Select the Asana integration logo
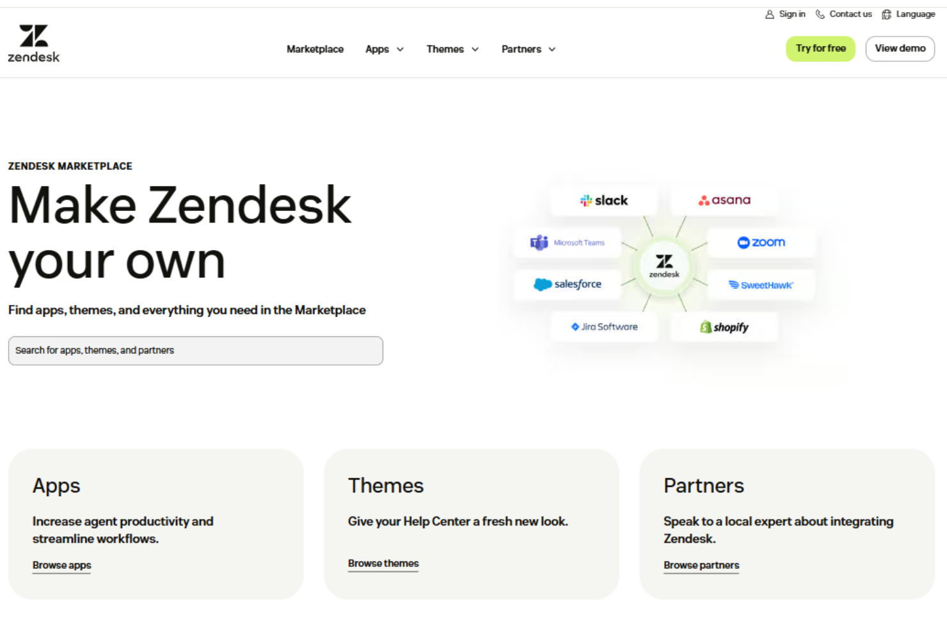The height and width of the screenshot is (631, 947). click(x=724, y=200)
